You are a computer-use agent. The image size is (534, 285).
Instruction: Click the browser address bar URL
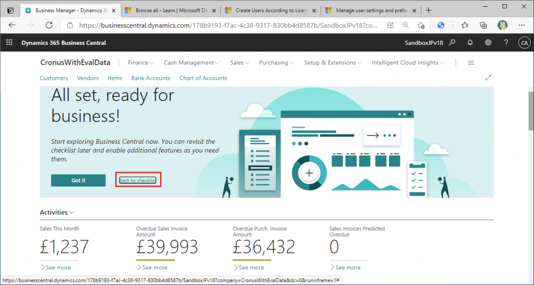(x=228, y=25)
